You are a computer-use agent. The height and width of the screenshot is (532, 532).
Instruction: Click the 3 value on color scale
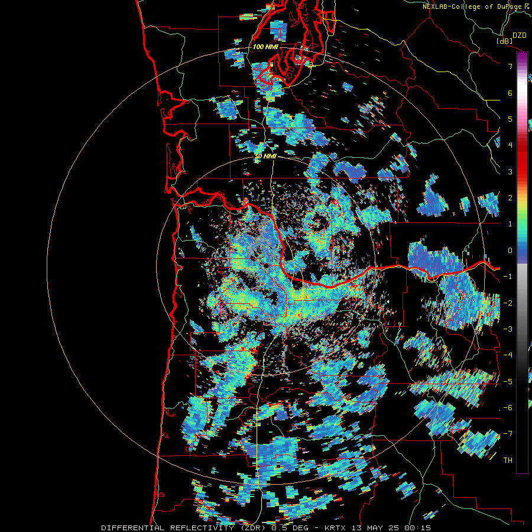point(510,171)
